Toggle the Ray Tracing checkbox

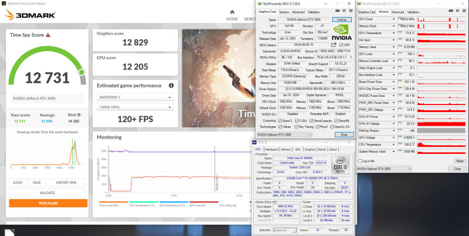point(297,127)
